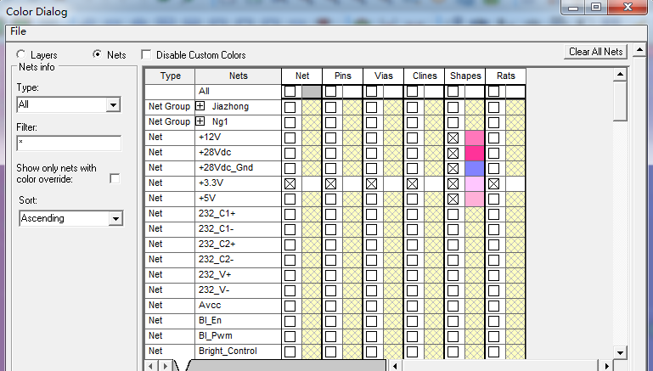This screenshot has height=371, width=653.
Task: Click the light pink Shapes swatch for +3.3V
Action: coord(475,183)
